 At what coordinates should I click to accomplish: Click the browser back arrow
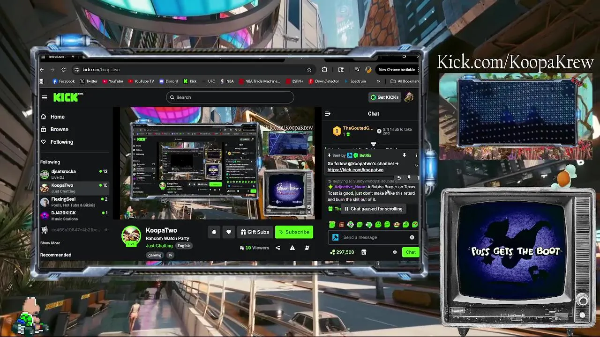coord(42,70)
